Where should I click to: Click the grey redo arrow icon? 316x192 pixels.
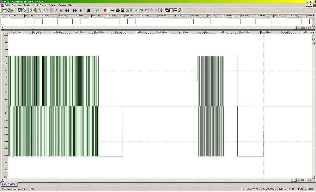(x=146, y=10)
